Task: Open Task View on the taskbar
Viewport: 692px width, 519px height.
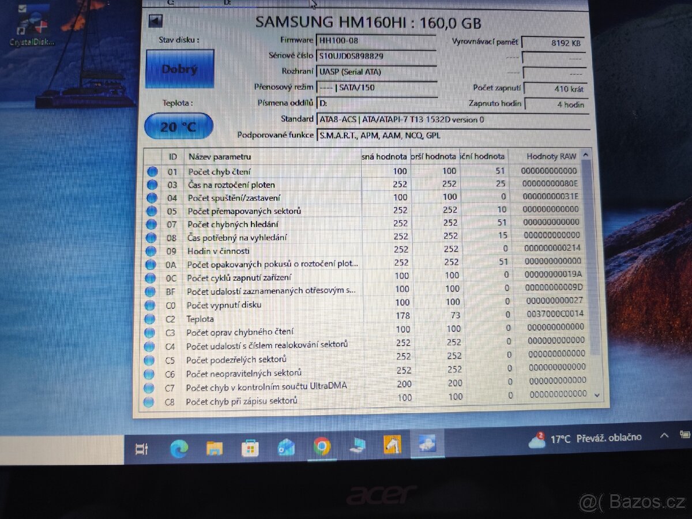Action: point(142,449)
